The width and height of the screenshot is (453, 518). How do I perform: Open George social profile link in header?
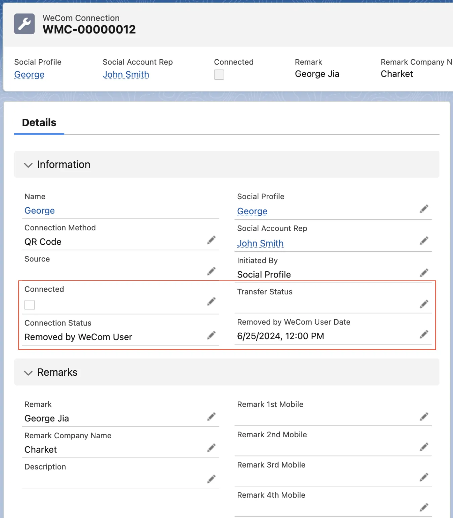tap(29, 74)
